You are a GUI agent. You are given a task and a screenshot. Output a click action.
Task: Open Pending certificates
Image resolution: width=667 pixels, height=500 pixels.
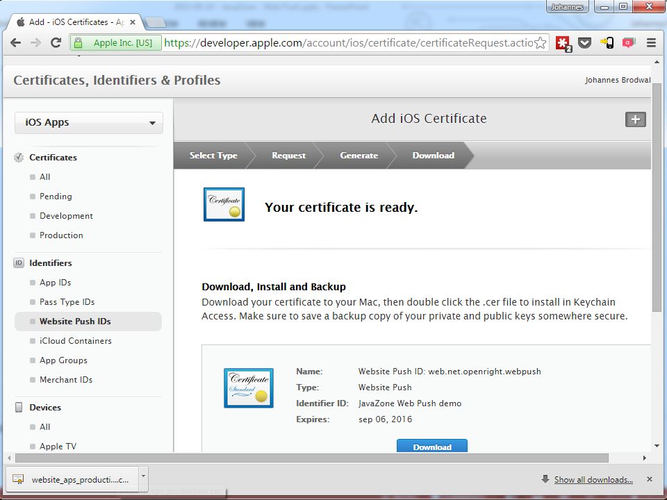click(56, 197)
